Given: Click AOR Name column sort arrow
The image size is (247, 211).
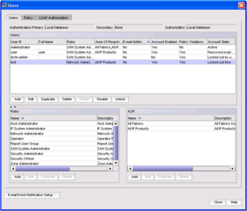Looking at the screenshot, I should (x=139, y=118).
